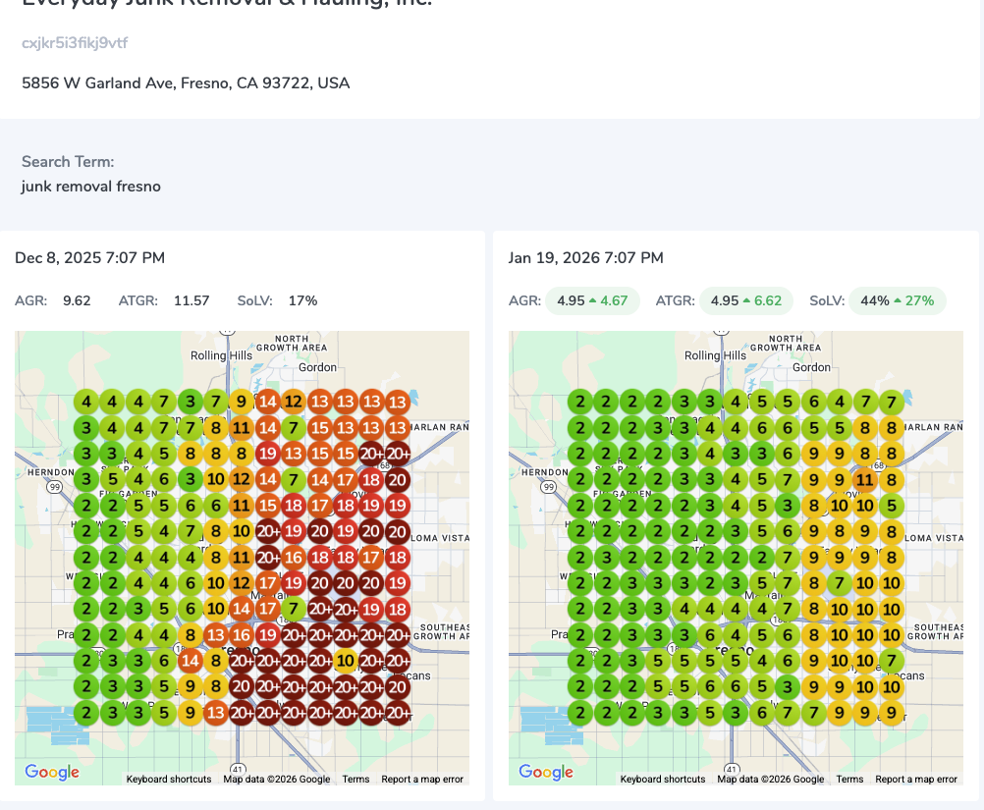Click a green 2 pin in the January grid corner
The width and height of the screenshot is (984, 810).
580,402
